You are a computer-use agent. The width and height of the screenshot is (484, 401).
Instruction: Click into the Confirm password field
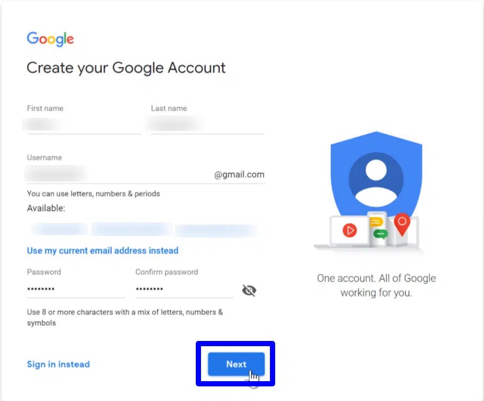point(185,289)
